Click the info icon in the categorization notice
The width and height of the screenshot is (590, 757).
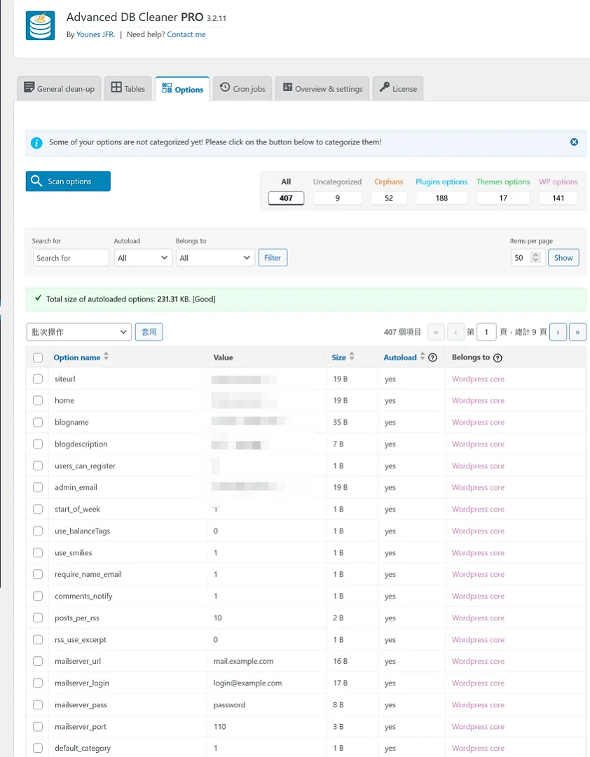pyautogui.click(x=36, y=142)
